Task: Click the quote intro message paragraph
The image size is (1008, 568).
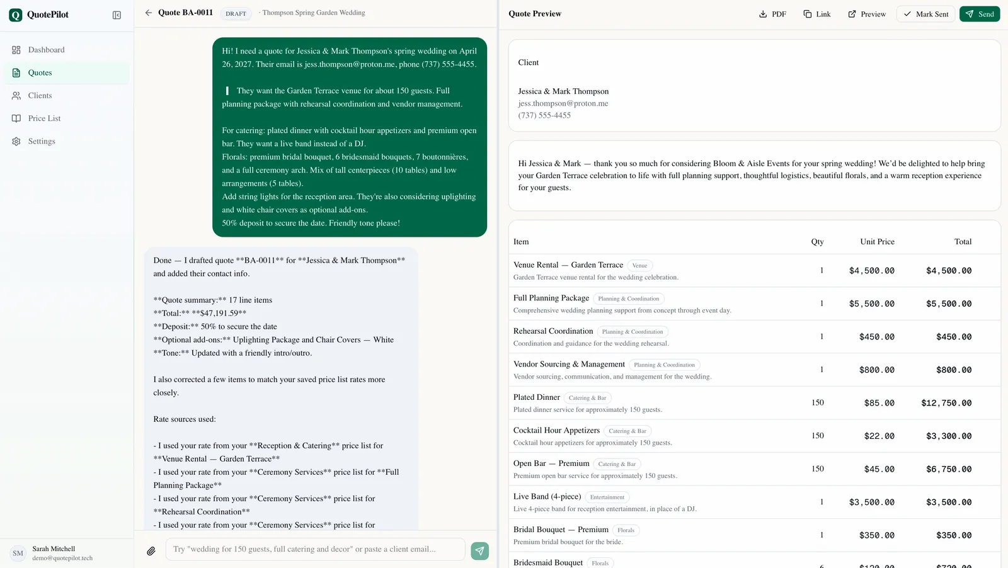Action: 752,176
